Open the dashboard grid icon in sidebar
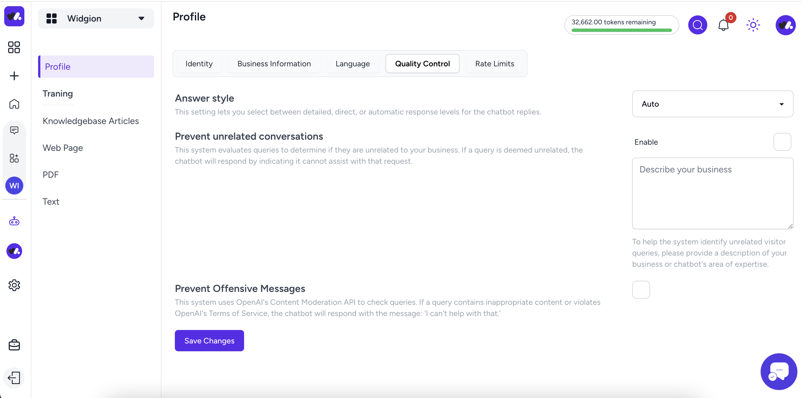The image size is (802, 398). click(14, 47)
